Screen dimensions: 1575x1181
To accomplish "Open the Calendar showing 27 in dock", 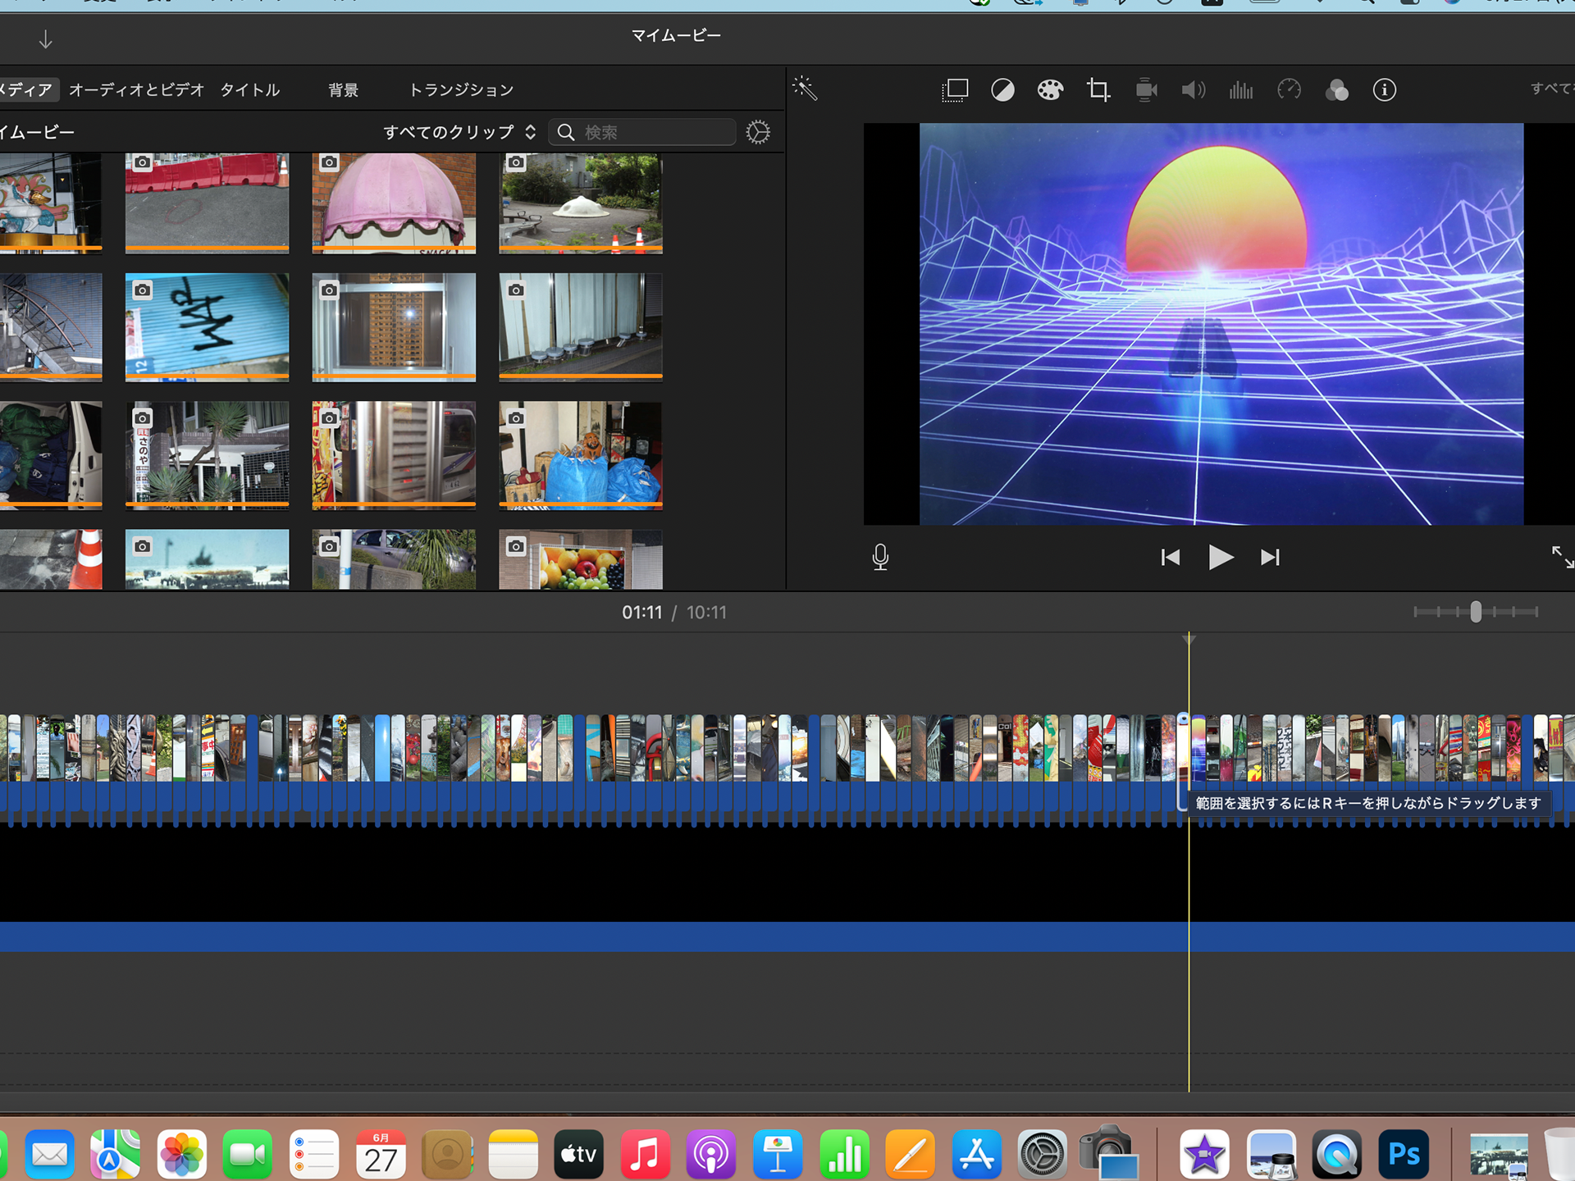I will click(381, 1155).
